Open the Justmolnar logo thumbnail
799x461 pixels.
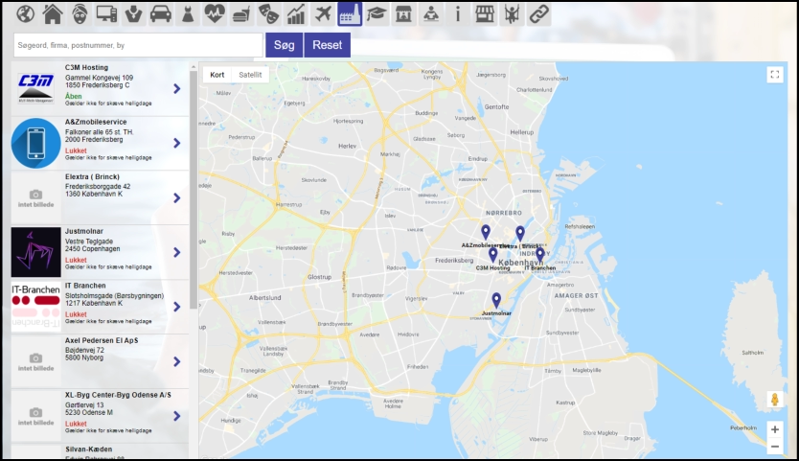click(x=35, y=252)
